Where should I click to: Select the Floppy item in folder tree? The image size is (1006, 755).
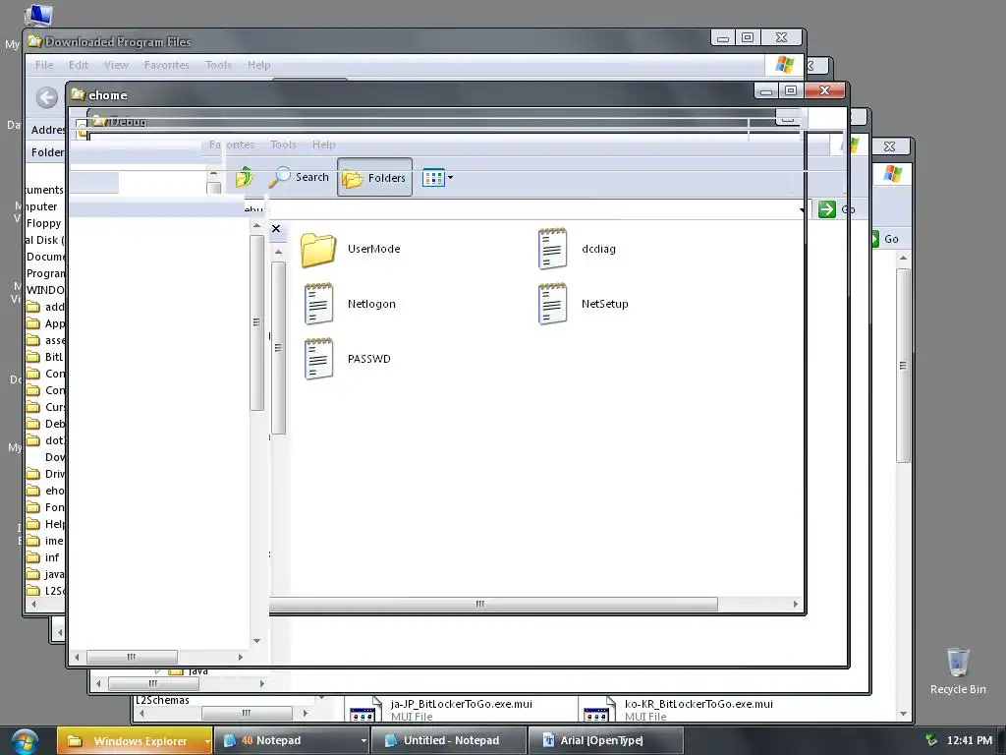[x=43, y=223]
